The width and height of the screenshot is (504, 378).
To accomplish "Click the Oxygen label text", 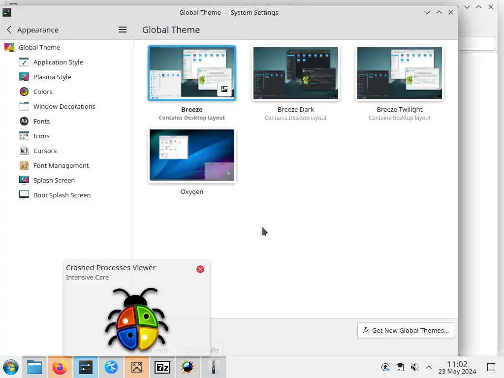I will [x=192, y=192].
